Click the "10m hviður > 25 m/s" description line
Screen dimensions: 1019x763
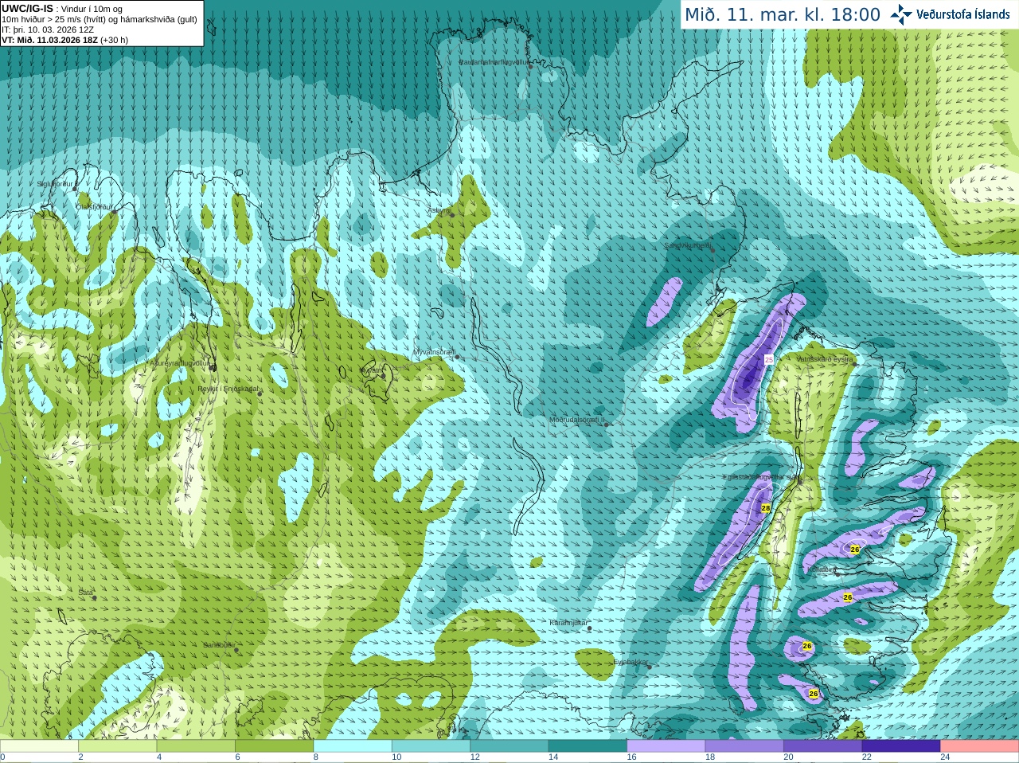tap(100, 19)
